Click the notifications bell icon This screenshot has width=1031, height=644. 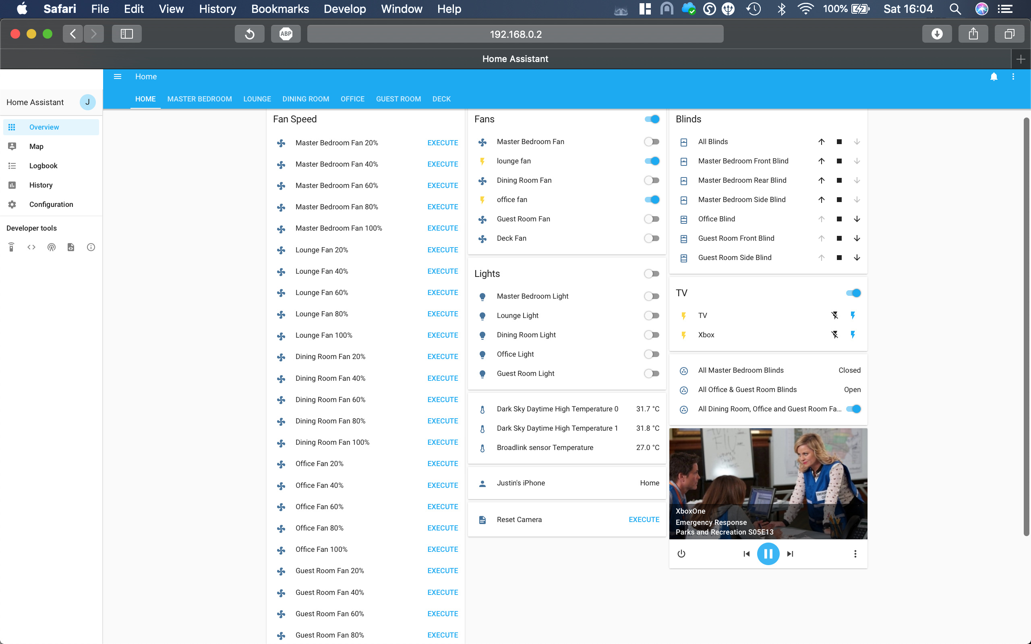click(993, 76)
